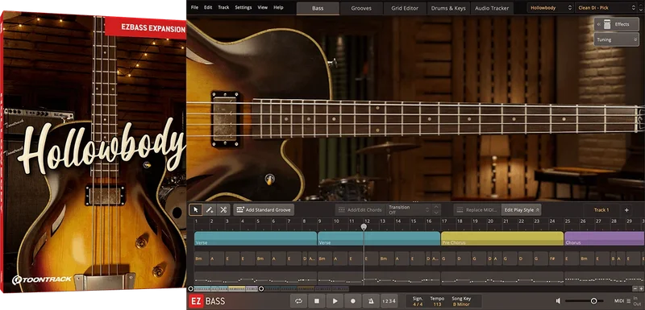The image size is (645, 310).
Task: Open the Track menu
Action: (x=223, y=7)
